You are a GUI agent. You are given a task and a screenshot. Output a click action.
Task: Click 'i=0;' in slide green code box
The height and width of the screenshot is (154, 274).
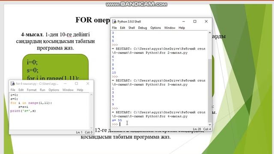(x=32, y=62)
